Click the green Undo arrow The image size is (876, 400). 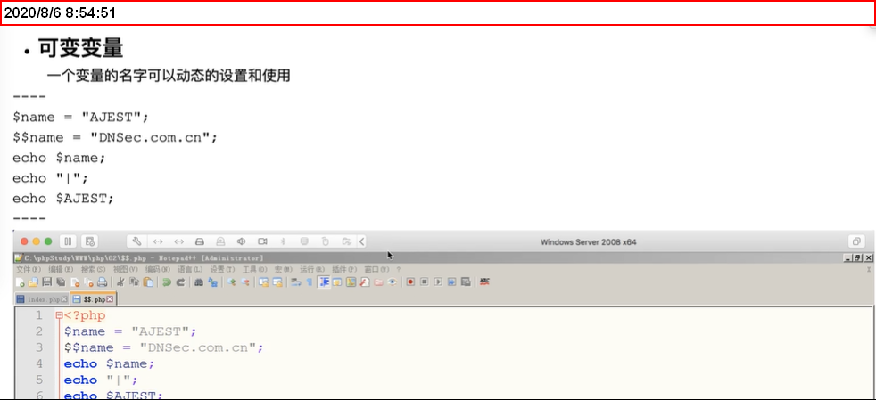tap(166, 282)
